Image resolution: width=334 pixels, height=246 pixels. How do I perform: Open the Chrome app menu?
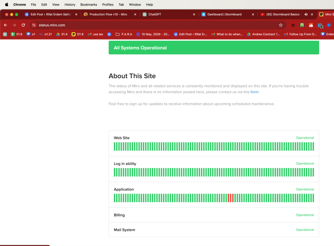click(20, 5)
